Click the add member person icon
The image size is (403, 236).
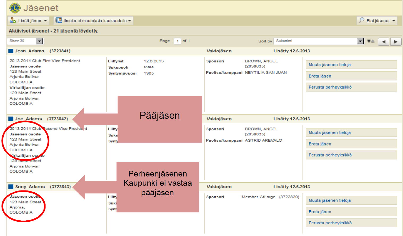point(13,20)
